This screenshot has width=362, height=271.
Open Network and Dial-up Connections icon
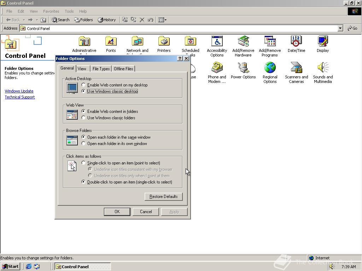[138, 42]
